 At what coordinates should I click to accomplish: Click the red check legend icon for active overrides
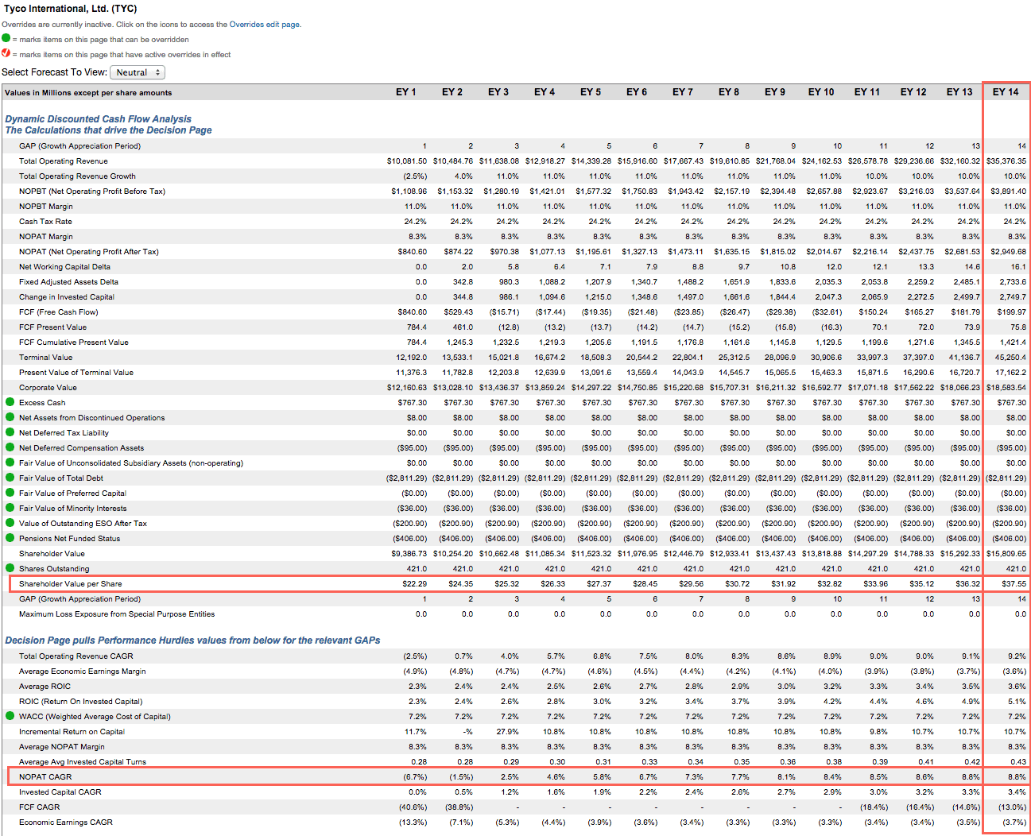6,53
